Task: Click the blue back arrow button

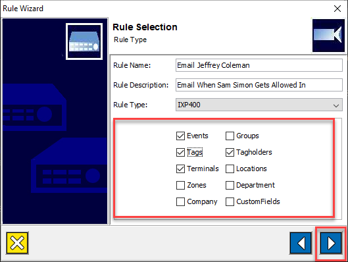Action: [x=301, y=243]
